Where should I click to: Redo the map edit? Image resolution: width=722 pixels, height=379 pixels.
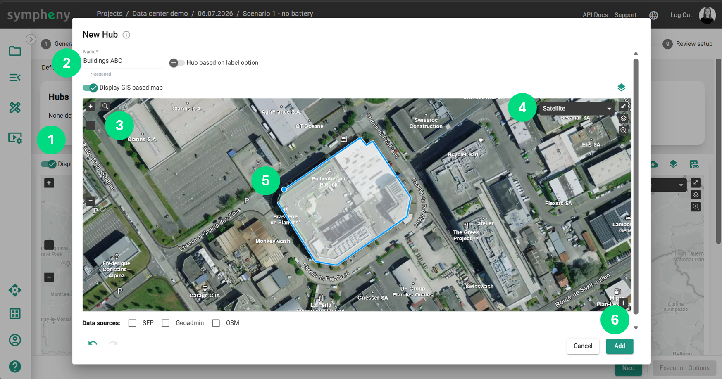click(x=113, y=343)
